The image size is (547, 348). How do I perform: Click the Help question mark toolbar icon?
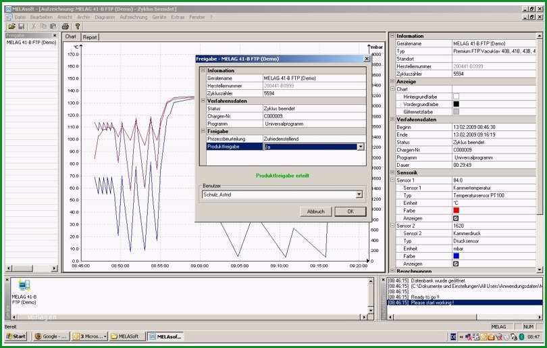(x=78, y=26)
